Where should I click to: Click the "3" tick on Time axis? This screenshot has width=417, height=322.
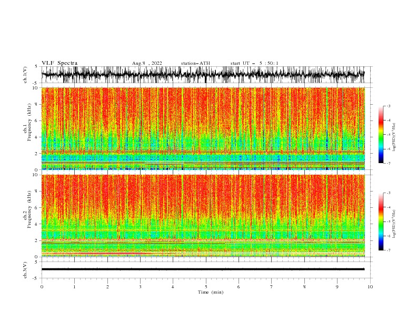[140, 287]
